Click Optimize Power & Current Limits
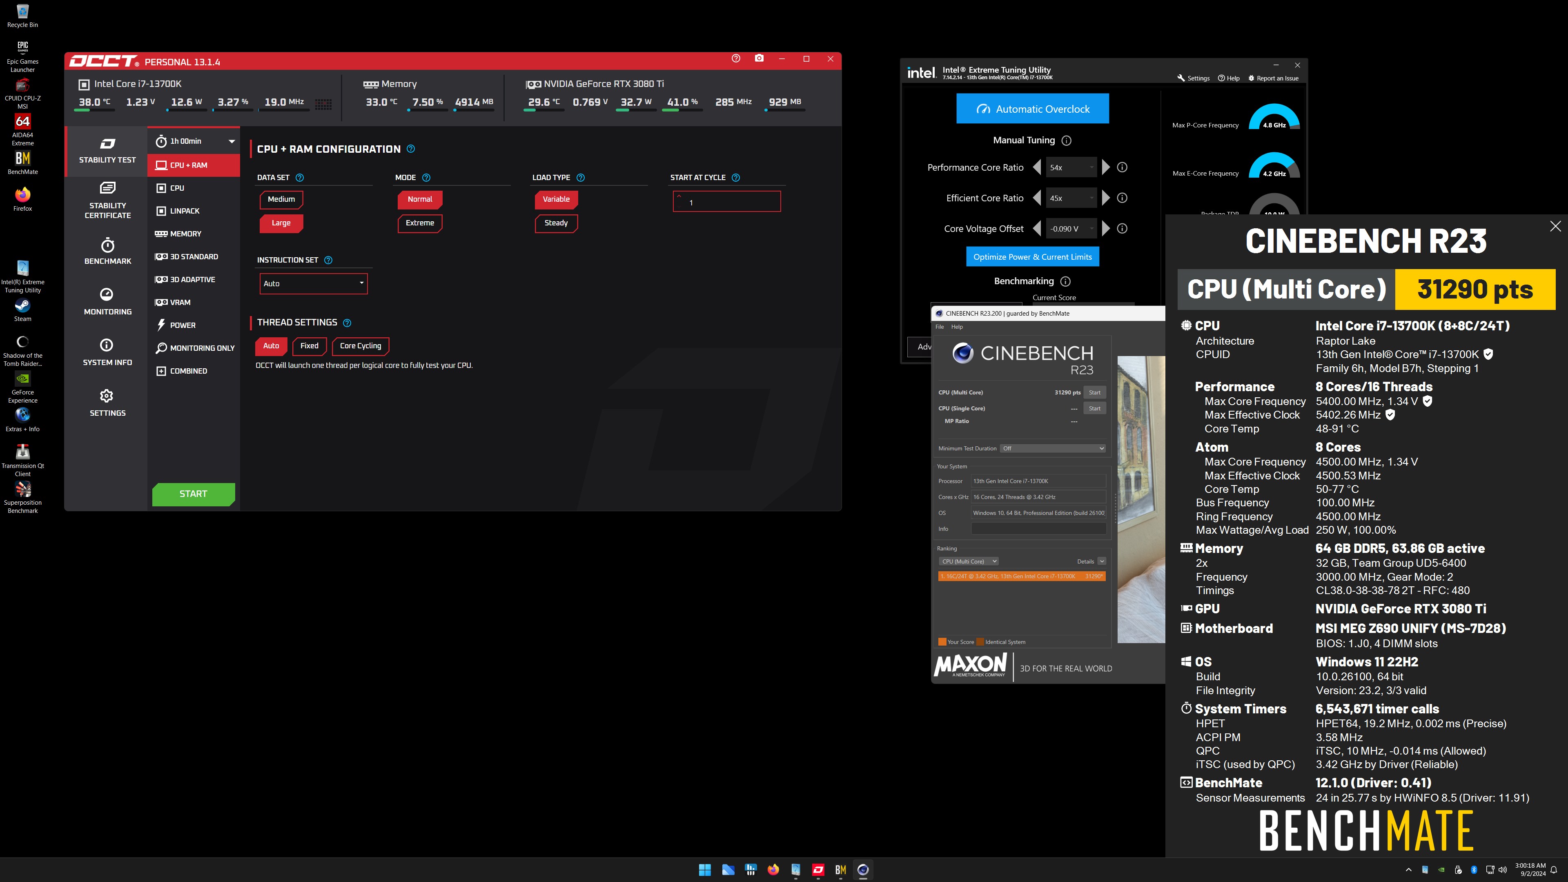Viewport: 1568px width, 882px height. click(1032, 257)
